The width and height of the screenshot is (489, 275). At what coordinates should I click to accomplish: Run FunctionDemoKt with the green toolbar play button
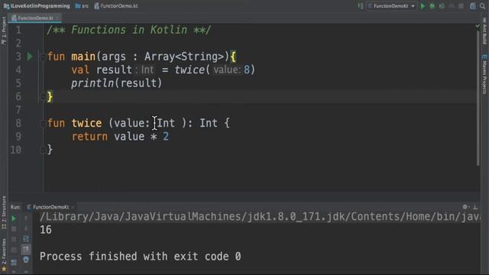(x=423, y=6)
